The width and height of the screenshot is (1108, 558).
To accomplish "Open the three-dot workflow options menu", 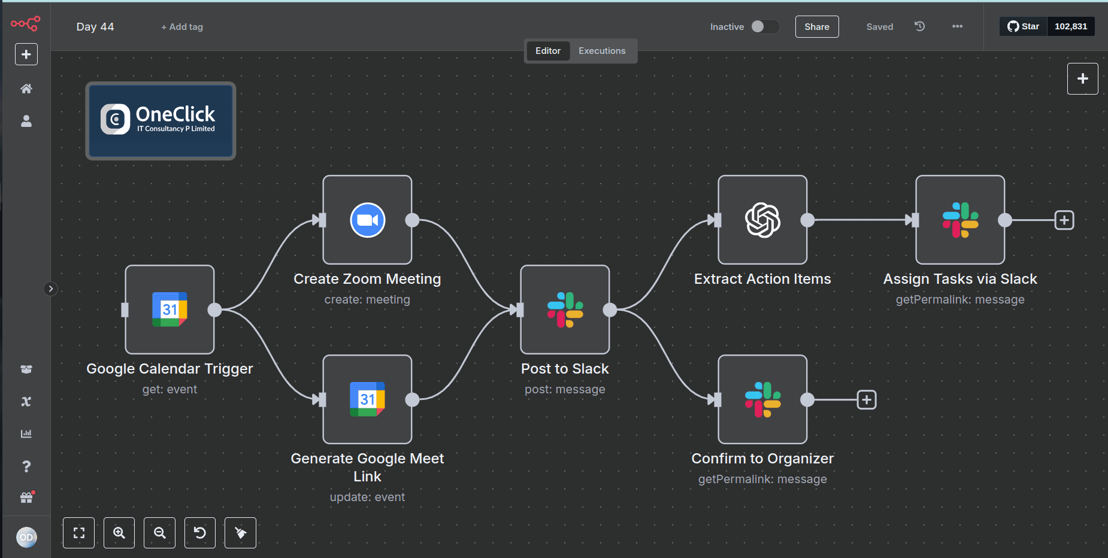I will coord(957,26).
